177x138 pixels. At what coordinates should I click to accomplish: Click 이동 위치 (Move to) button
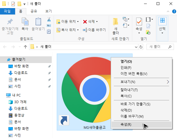[67, 21]
